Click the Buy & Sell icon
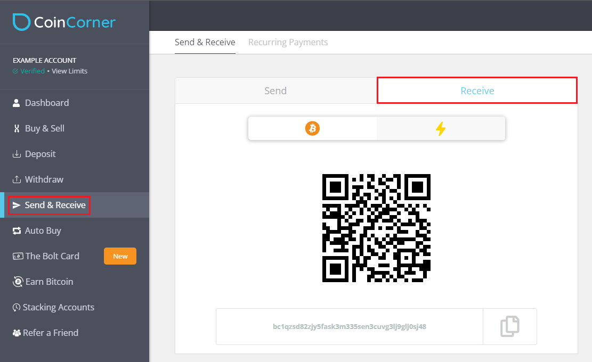Viewport: 592px width, 362px height. tap(17, 129)
